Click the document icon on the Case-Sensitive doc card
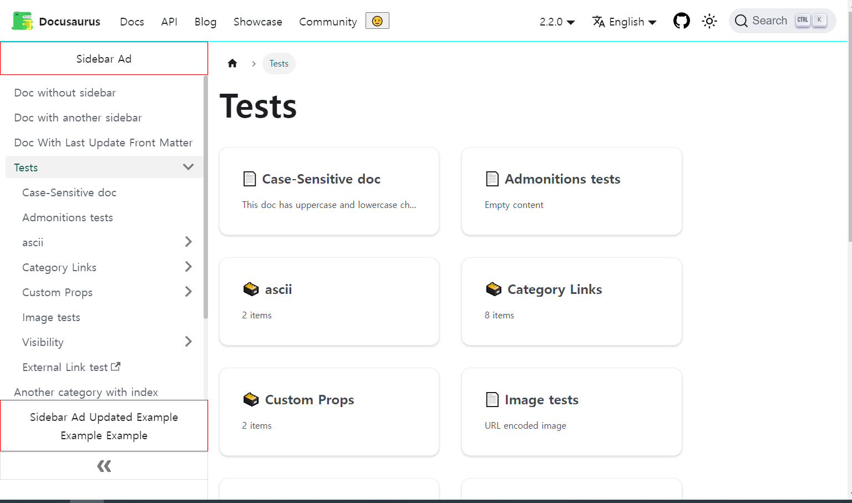Screen dimensions: 852x503 [250, 179]
